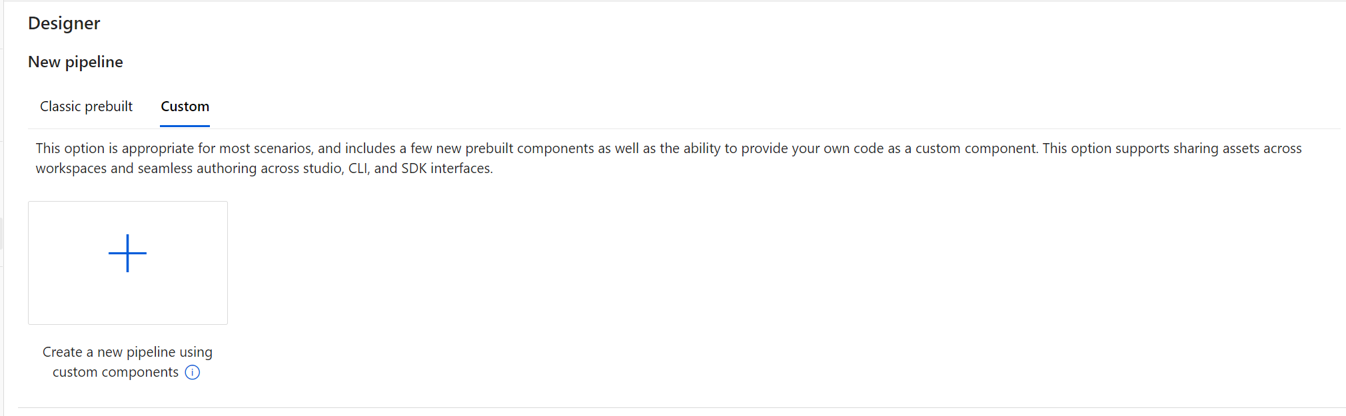This screenshot has width=1346, height=416.
Task: Open the info tooltip beside custom components
Action: (192, 372)
